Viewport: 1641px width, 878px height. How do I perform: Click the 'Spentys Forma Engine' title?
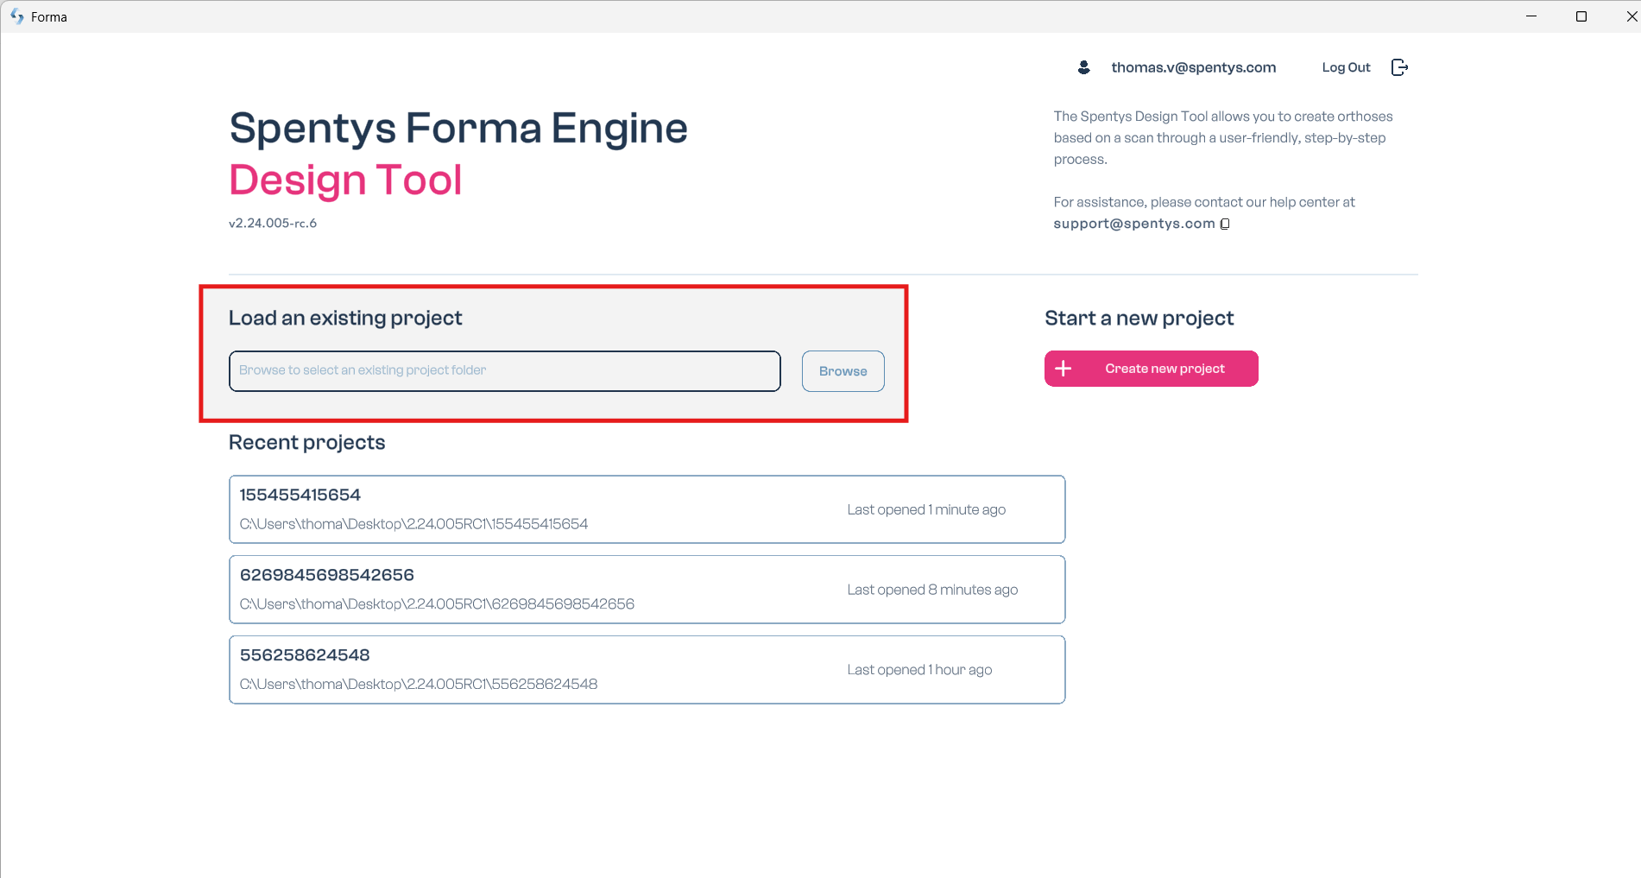458,128
